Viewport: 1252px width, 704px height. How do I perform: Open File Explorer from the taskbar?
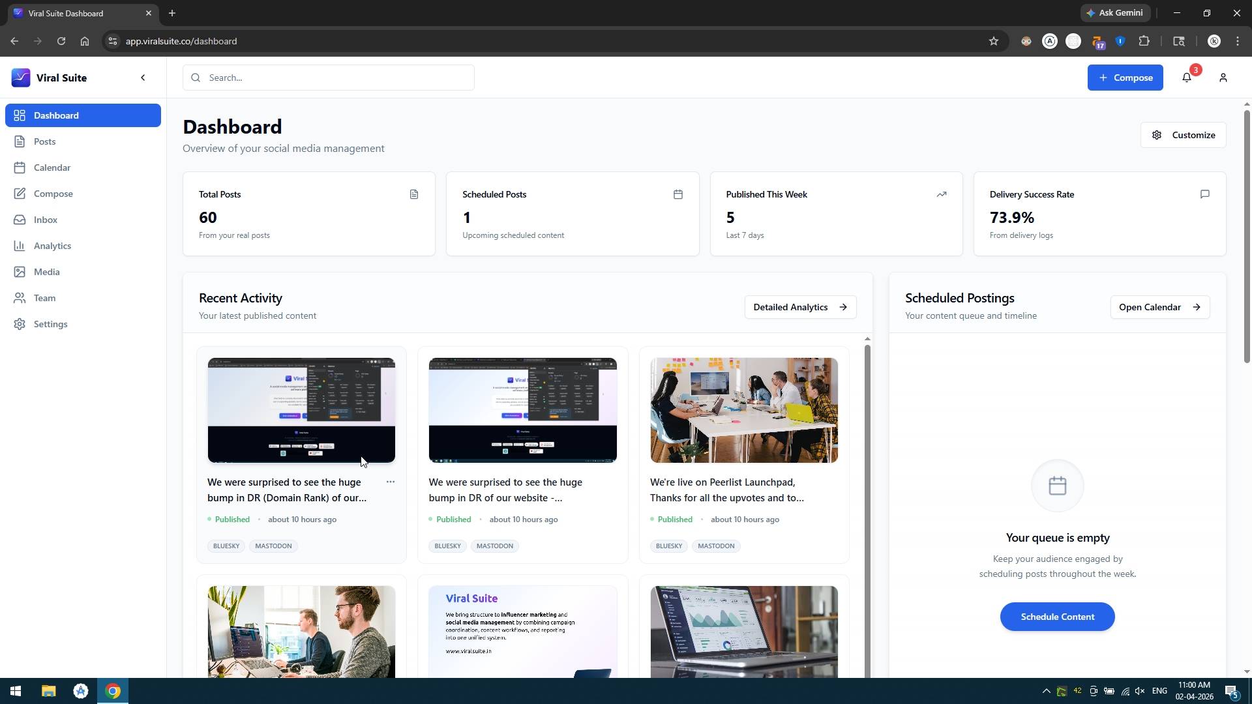coord(49,691)
